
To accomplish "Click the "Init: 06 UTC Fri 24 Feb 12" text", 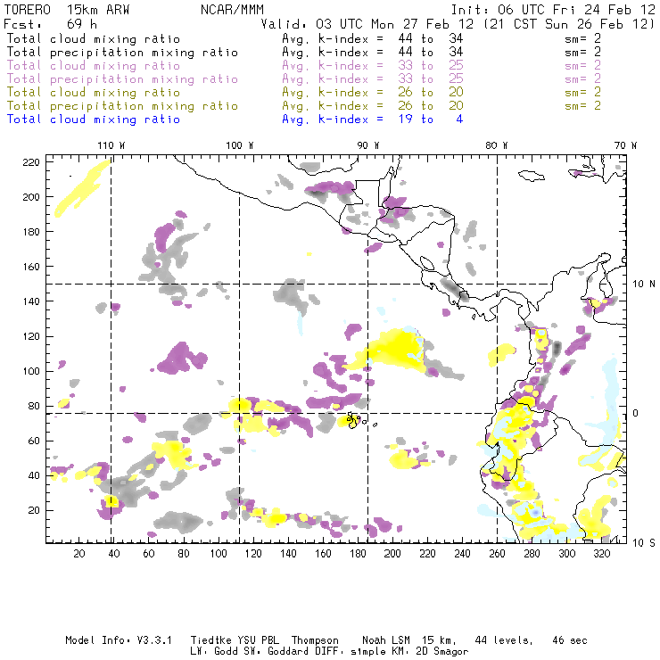I will point(553,10).
